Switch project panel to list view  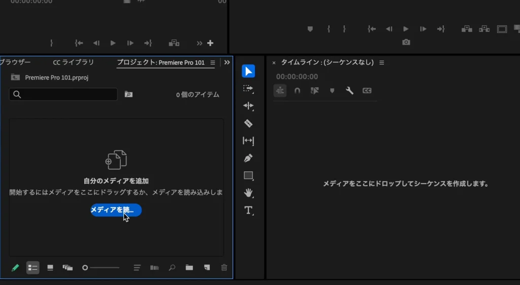click(x=32, y=267)
